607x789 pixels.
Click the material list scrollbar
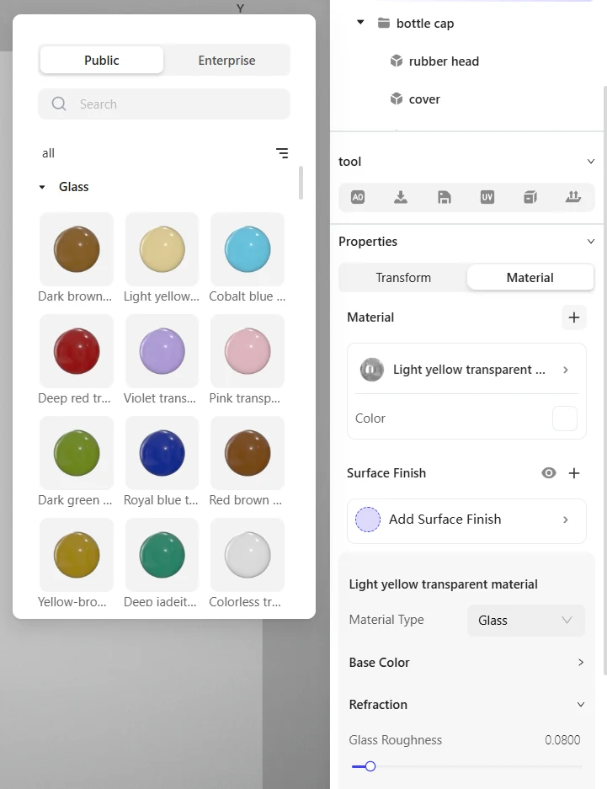tap(301, 182)
